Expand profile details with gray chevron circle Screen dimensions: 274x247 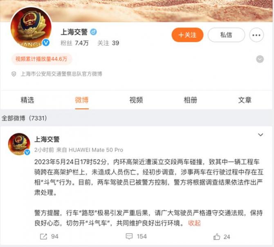[260, 59]
